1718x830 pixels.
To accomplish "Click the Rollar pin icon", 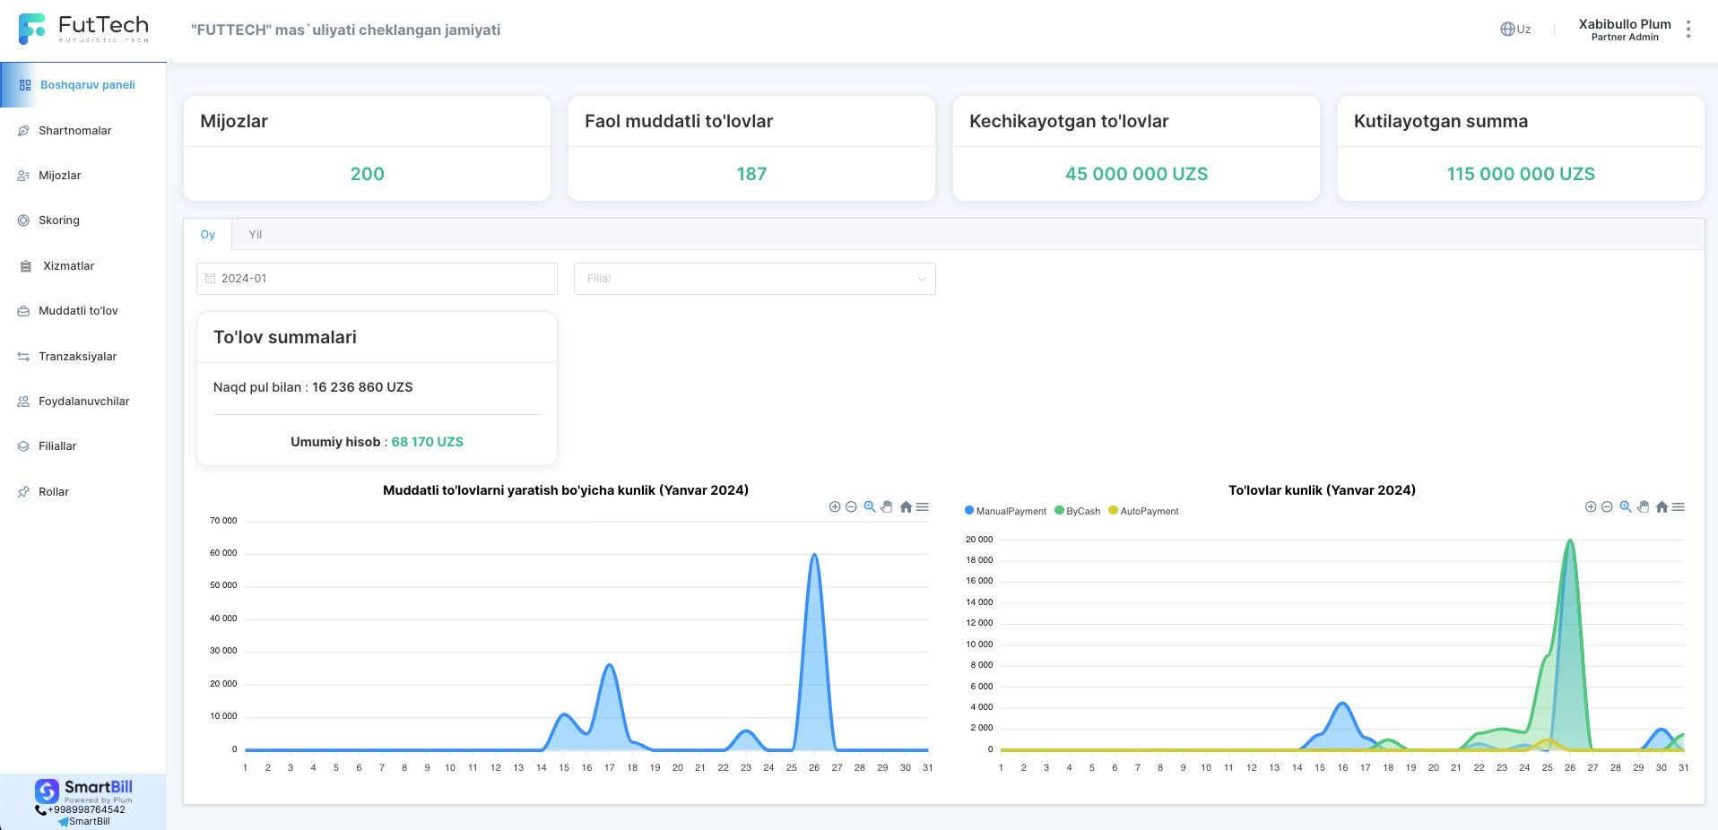I will click(23, 492).
